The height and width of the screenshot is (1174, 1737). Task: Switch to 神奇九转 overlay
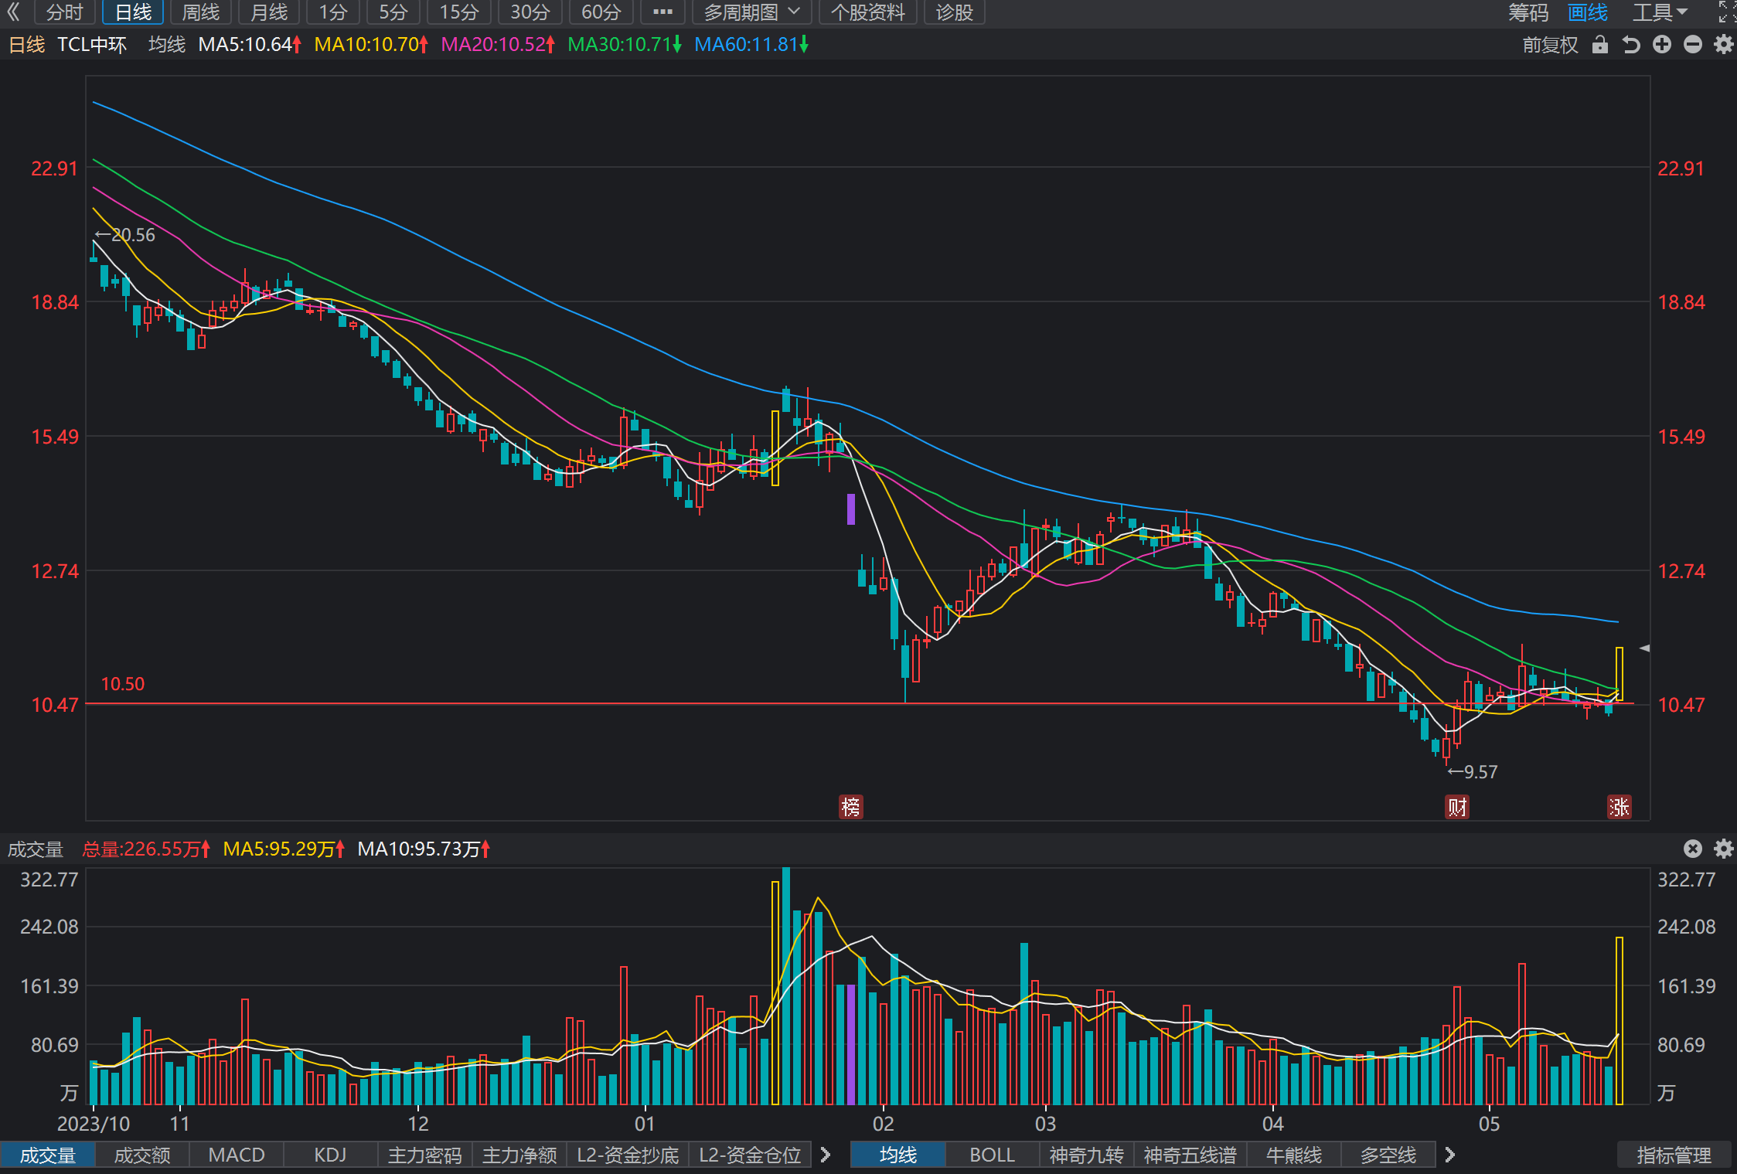click(x=1087, y=1155)
